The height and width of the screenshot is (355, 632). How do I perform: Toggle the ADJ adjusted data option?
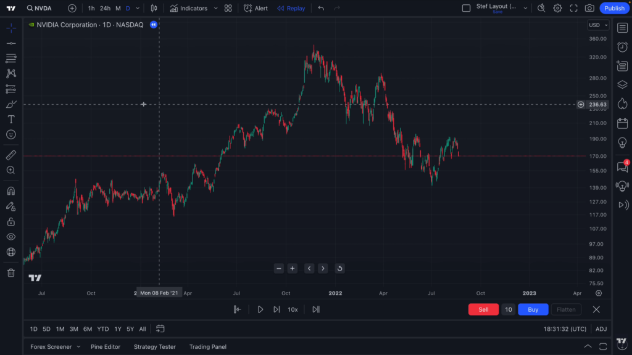point(601,329)
